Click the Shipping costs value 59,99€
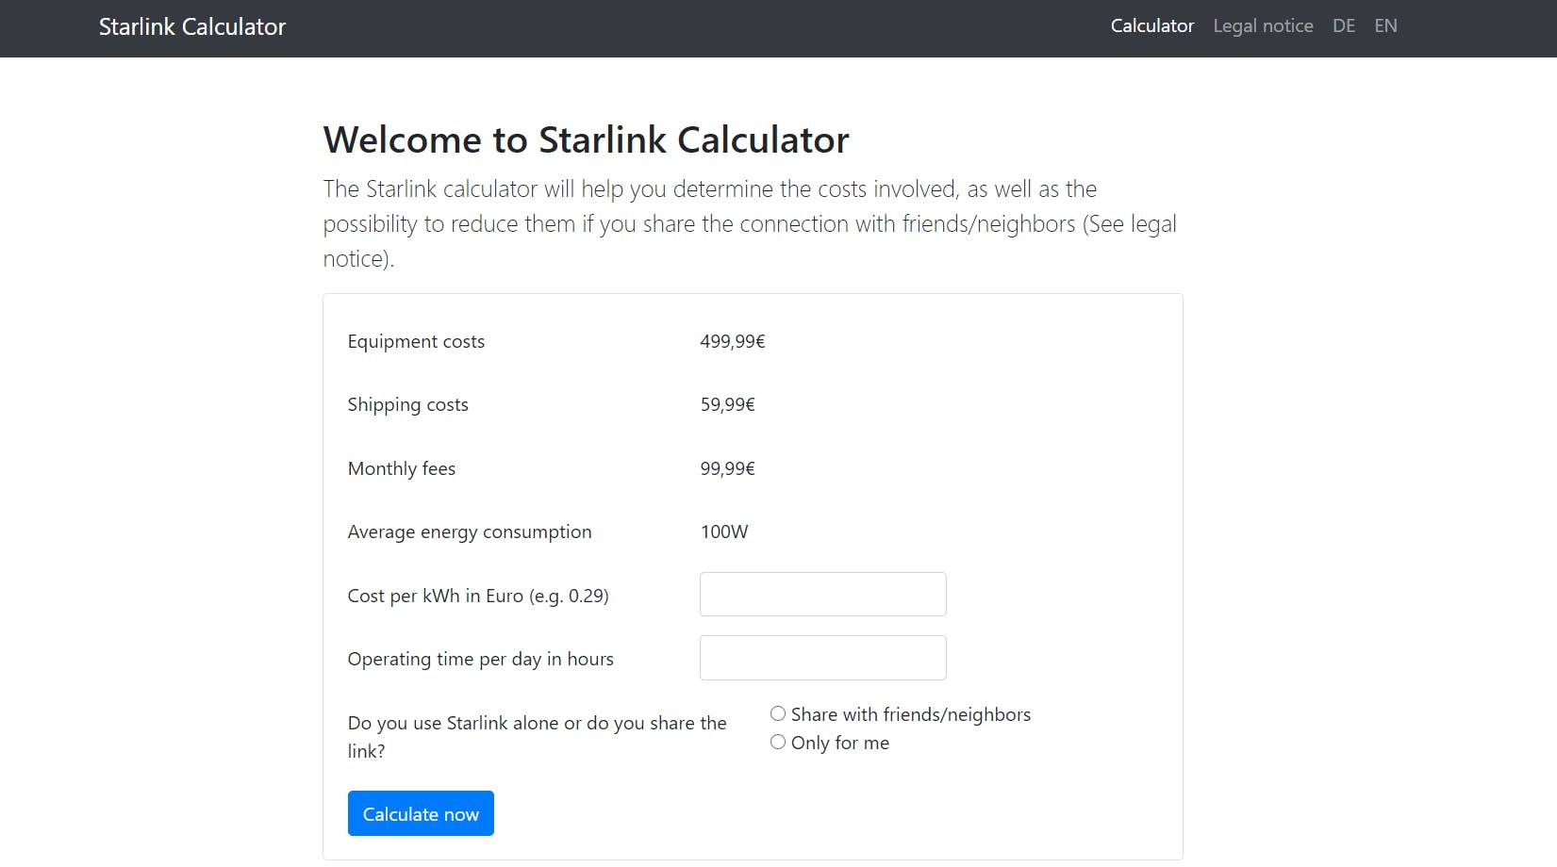Image resolution: width=1557 pixels, height=867 pixels. [x=727, y=404]
